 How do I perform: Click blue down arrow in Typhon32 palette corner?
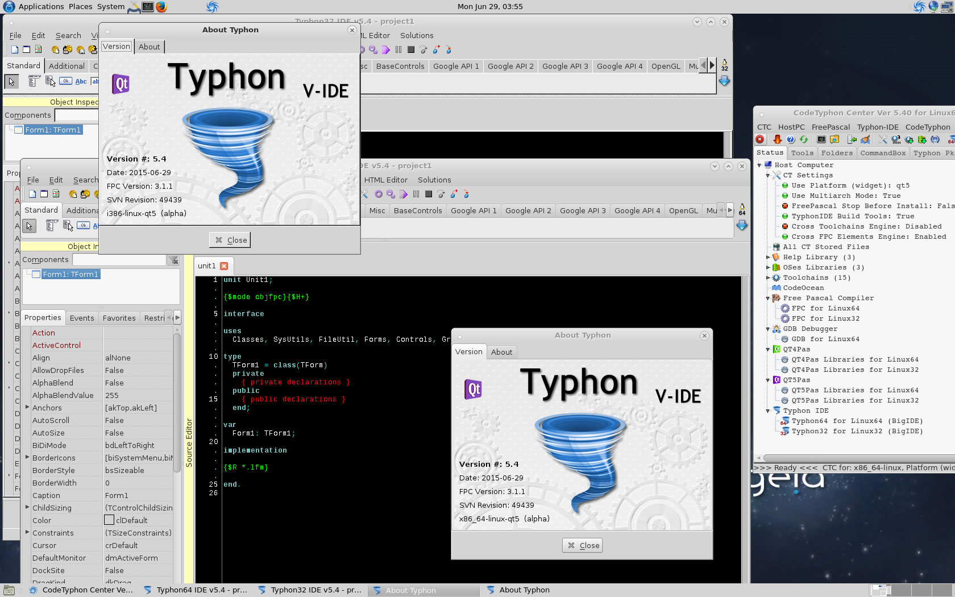click(x=724, y=81)
